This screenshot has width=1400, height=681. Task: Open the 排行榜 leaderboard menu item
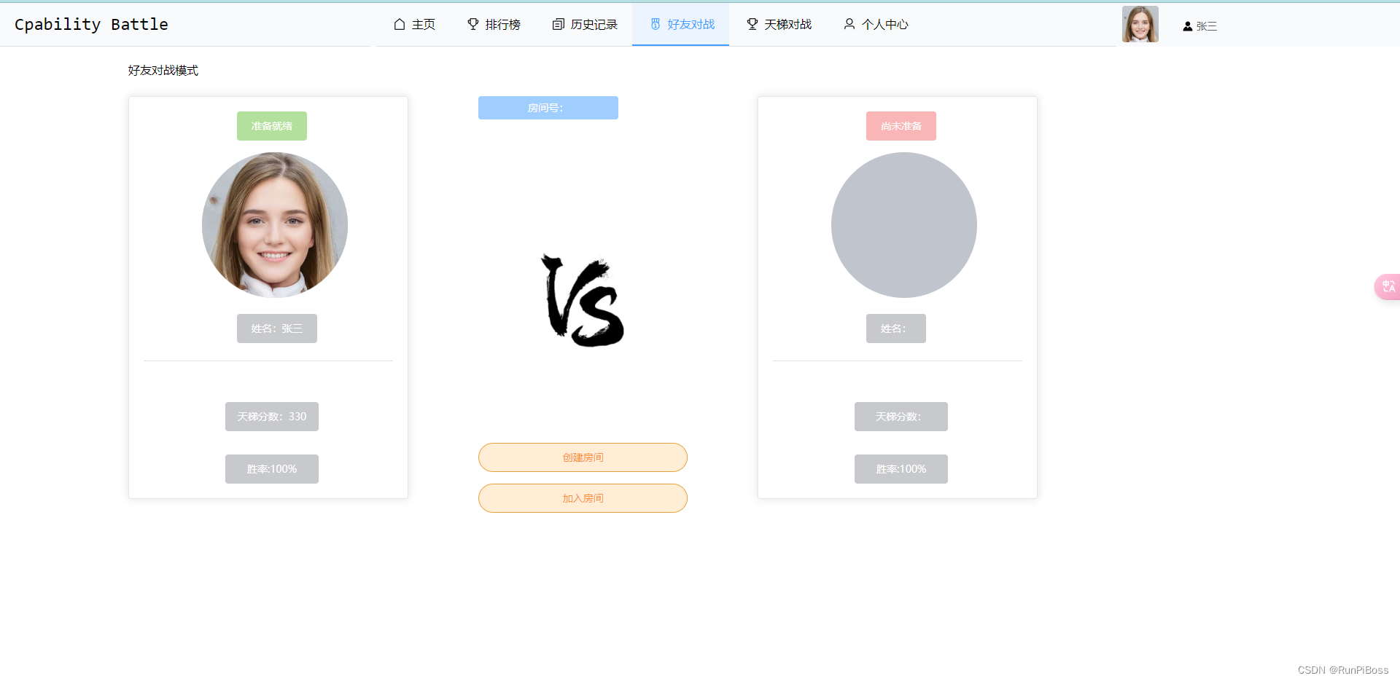click(x=494, y=24)
